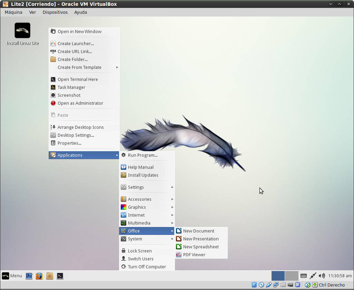
Task: Click the show desktop taskbar icon
Action: (29, 276)
